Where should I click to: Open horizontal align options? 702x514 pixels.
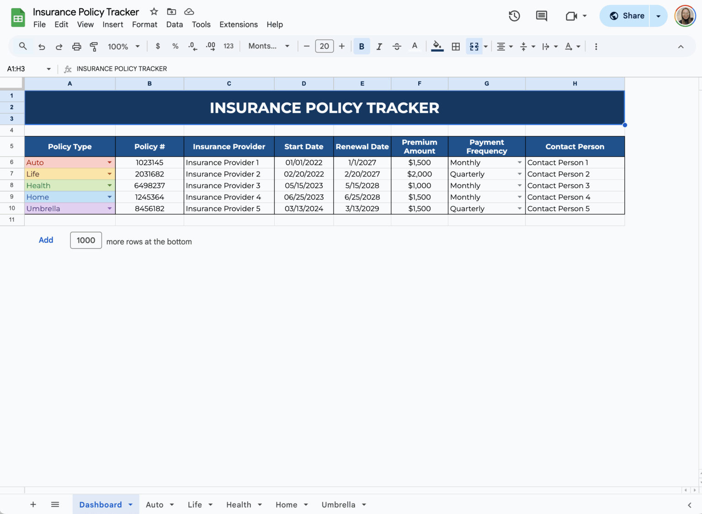pos(505,46)
